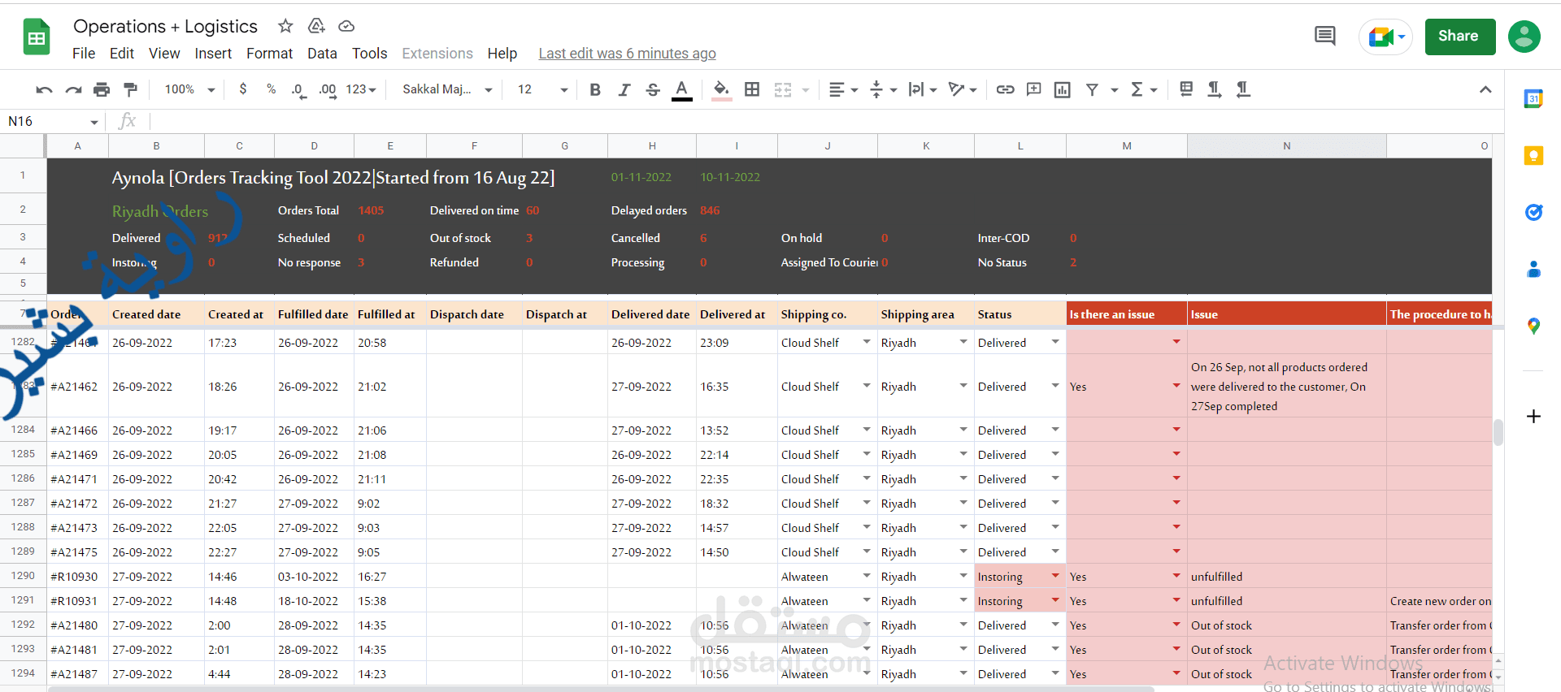Screen dimensions: 1561x692
Task: Open the borders tool
Action: pos(752,89)
